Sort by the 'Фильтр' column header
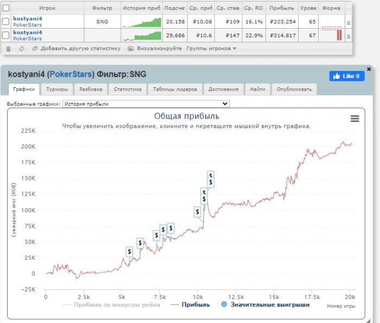Image resolution: width=380 pixels, height=323 pixels. point(102,8)
